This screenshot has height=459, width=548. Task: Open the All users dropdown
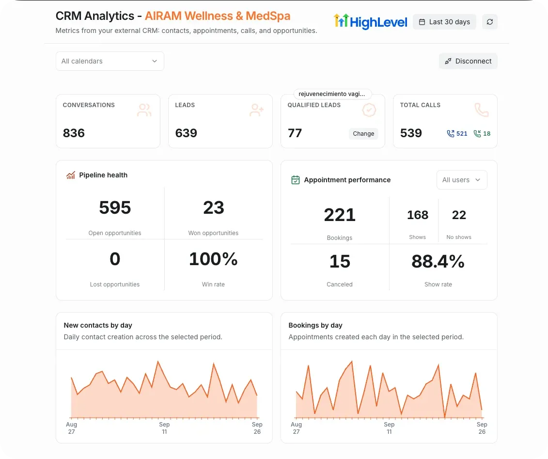pos(462,180)
